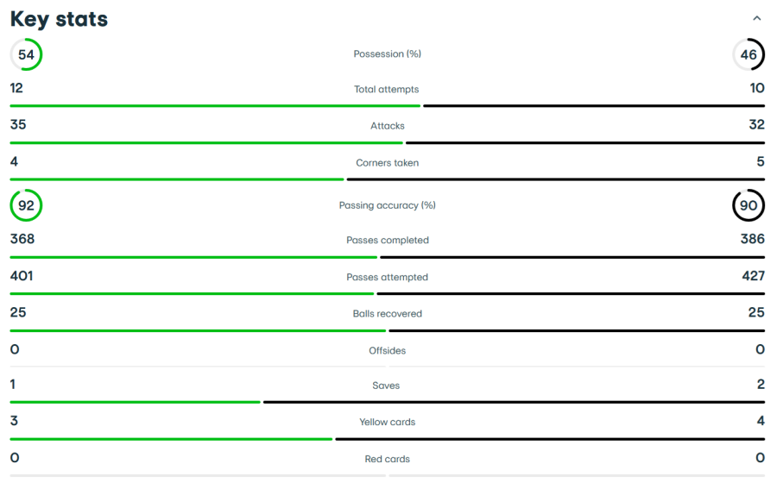Click the green Saves bar

click(136, 402)
